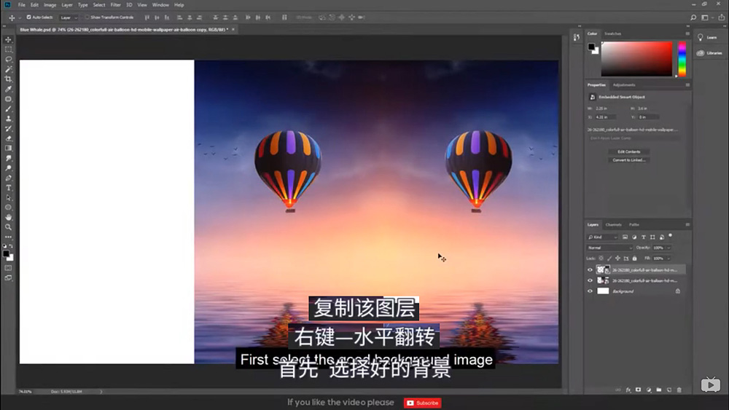This screenshot has height=410, width=729.
Task: Select the Zoom tool in the toolbox
Action: (x=8, y=227)
